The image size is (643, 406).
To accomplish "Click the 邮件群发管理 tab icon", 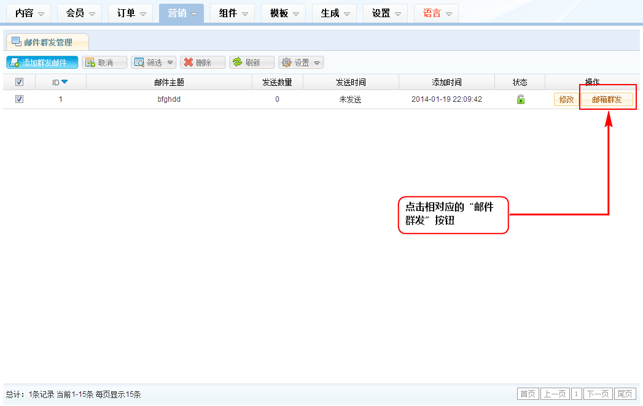I will coord(17,42).
